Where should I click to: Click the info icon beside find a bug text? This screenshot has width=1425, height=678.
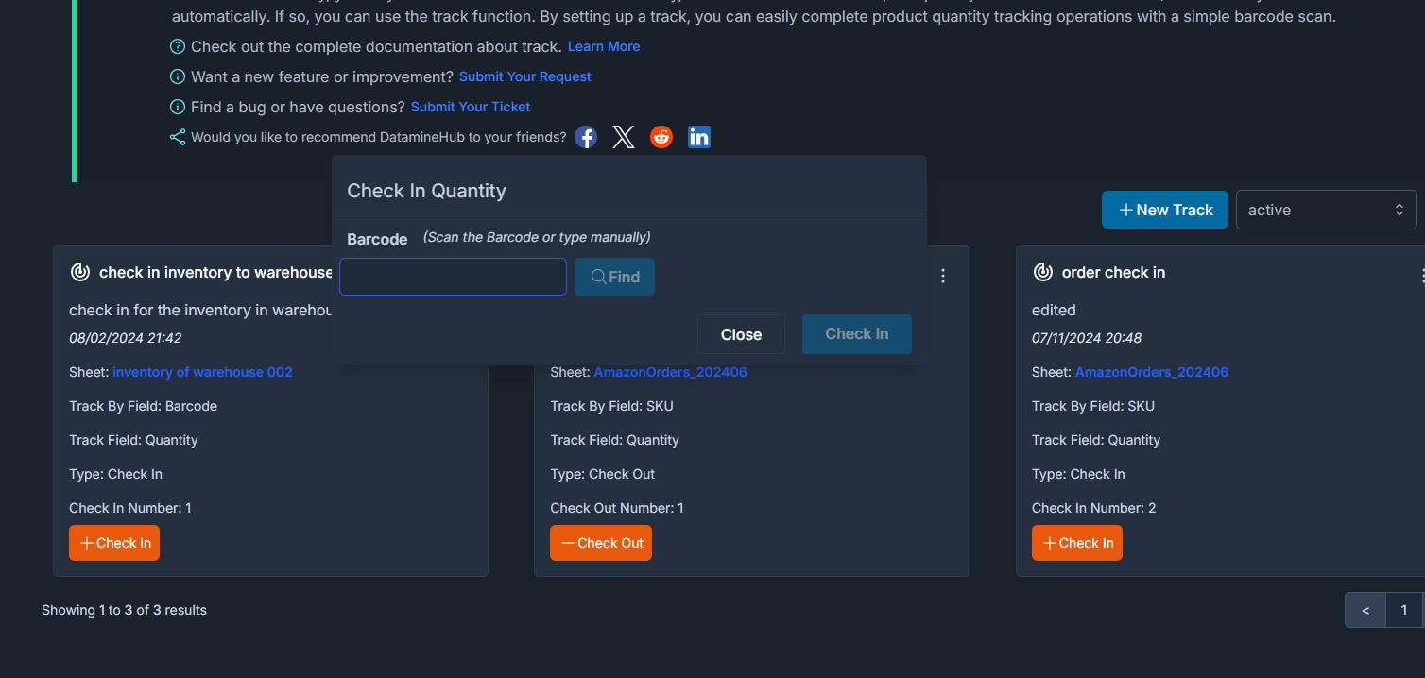click(x=178, y=107)
